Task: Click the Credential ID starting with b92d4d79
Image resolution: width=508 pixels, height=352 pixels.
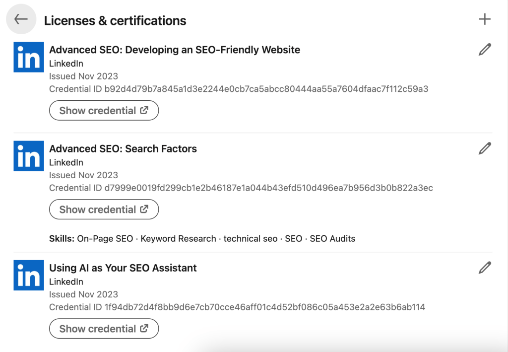Action: [x=239, y=89]
